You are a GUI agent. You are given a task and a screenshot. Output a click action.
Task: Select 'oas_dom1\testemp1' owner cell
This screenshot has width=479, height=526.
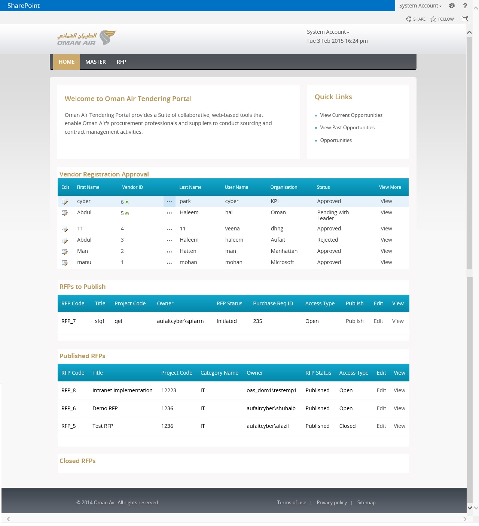point(271,390)
